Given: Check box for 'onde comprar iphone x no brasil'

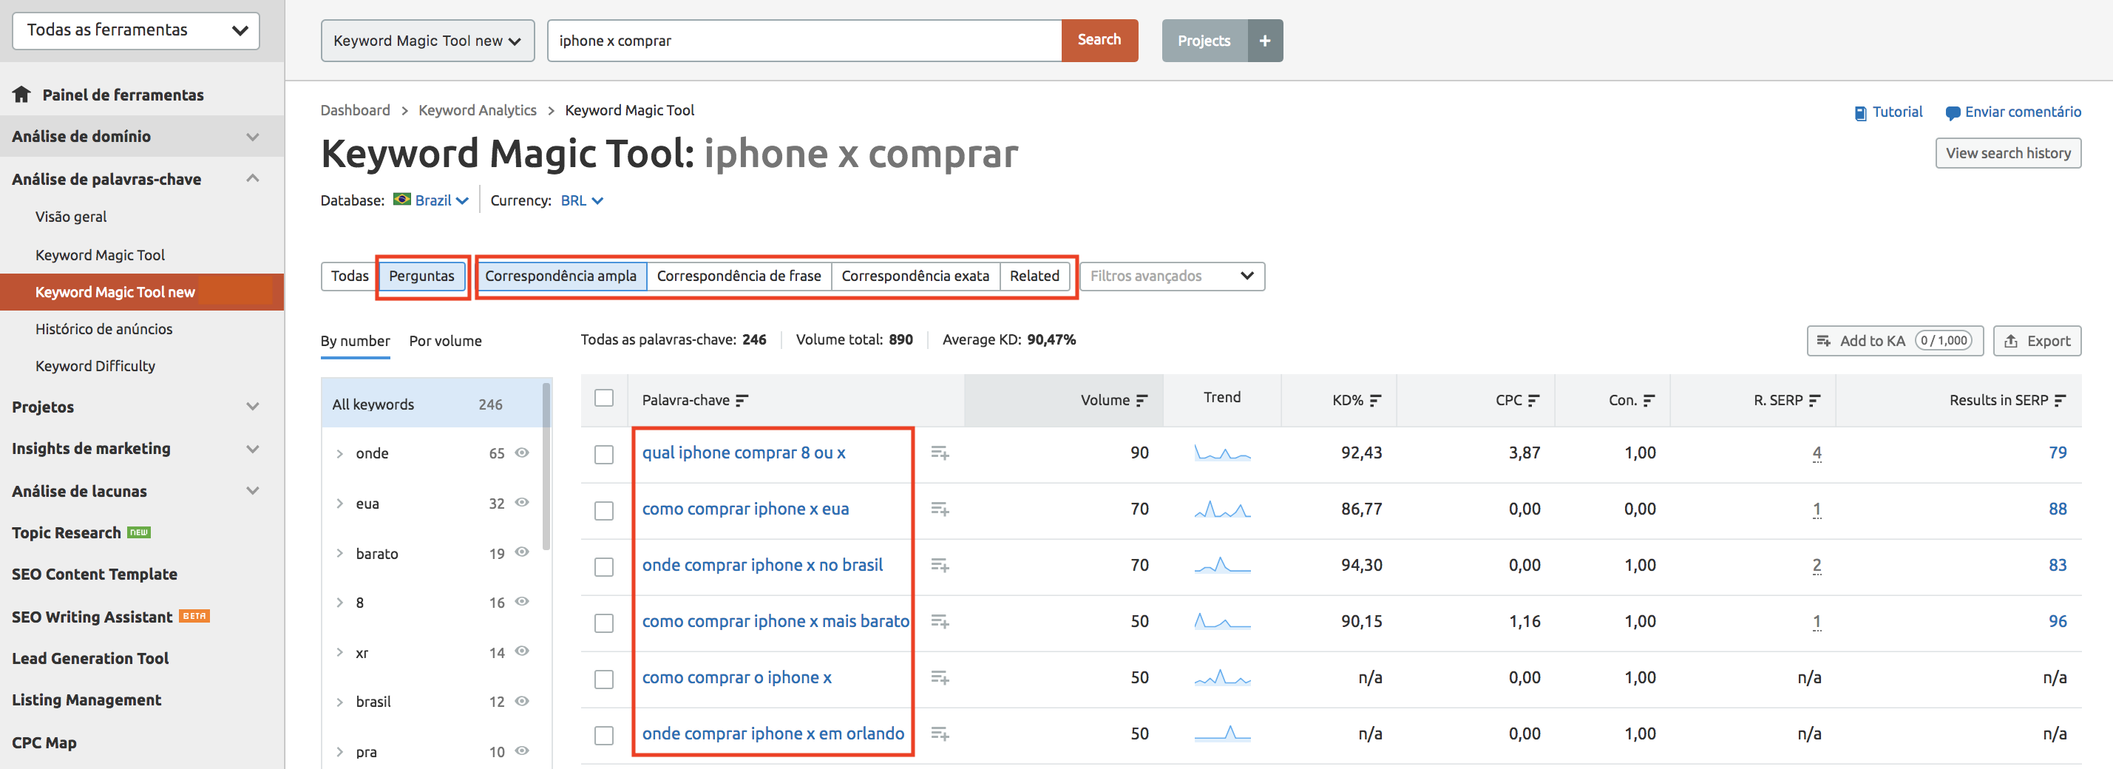Looking at the screenshot, I should 604,567.
